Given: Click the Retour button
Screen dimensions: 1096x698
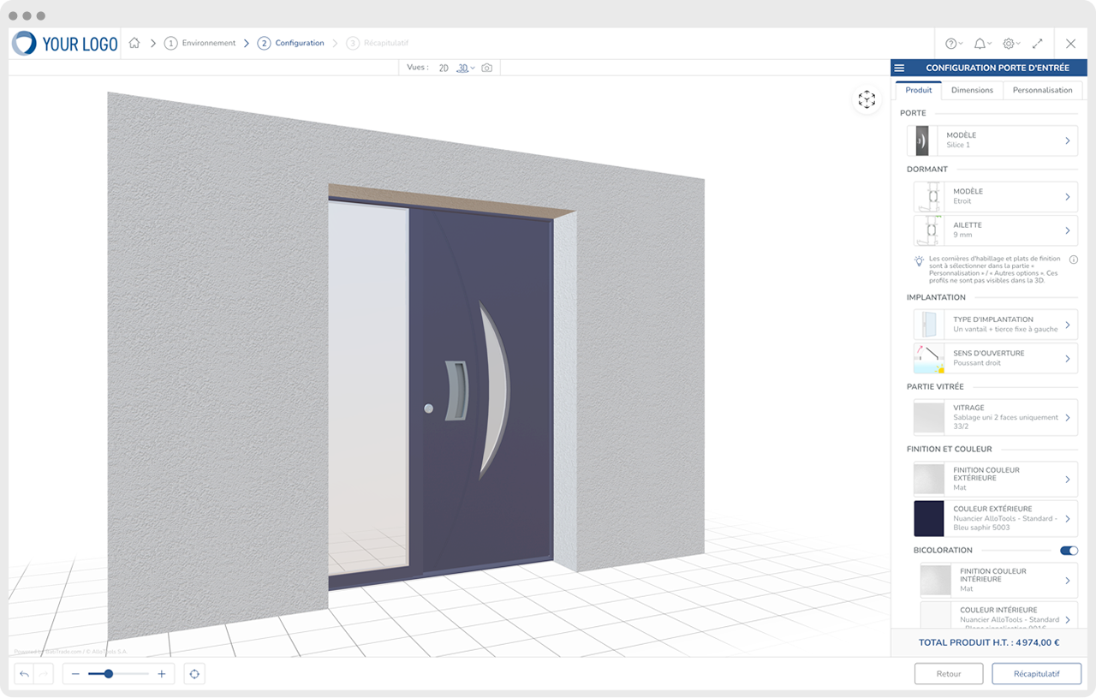Looking at the screenshot, I should 949,674.
